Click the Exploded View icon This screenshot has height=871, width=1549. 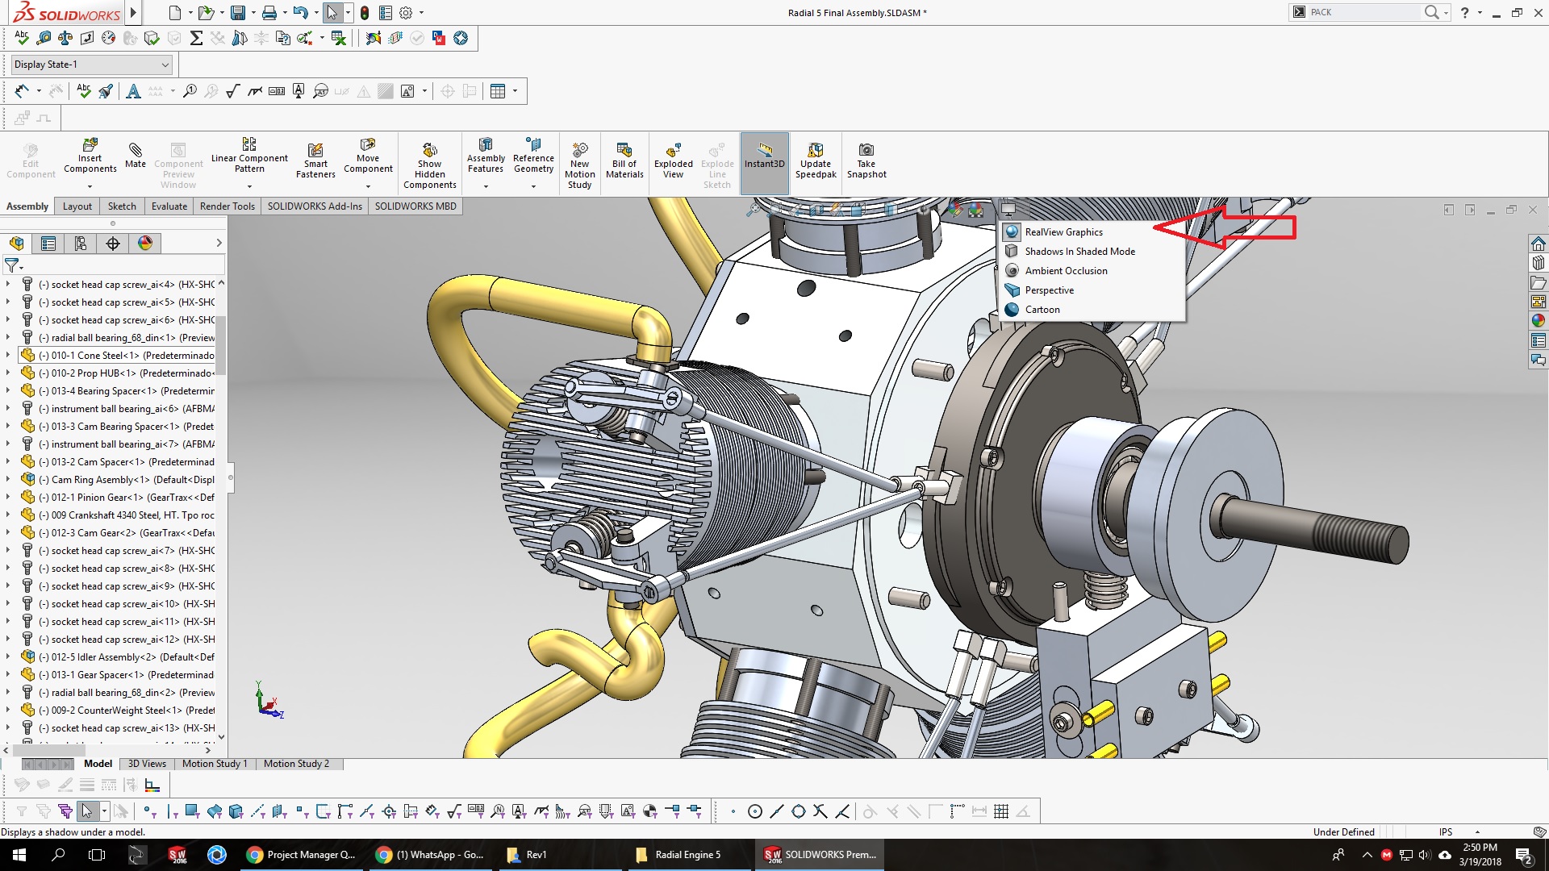[673, 151]
